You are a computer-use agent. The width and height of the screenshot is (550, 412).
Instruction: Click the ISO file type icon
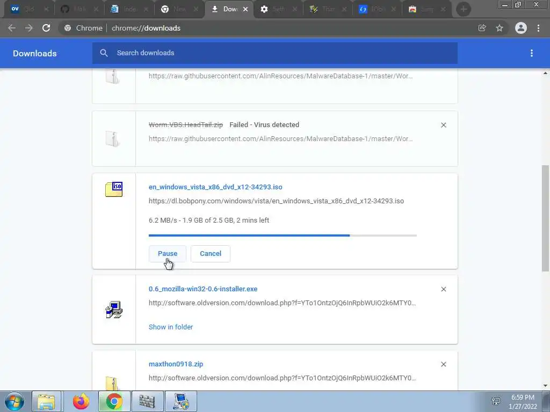pyautogui.click(x=114, y=189)
